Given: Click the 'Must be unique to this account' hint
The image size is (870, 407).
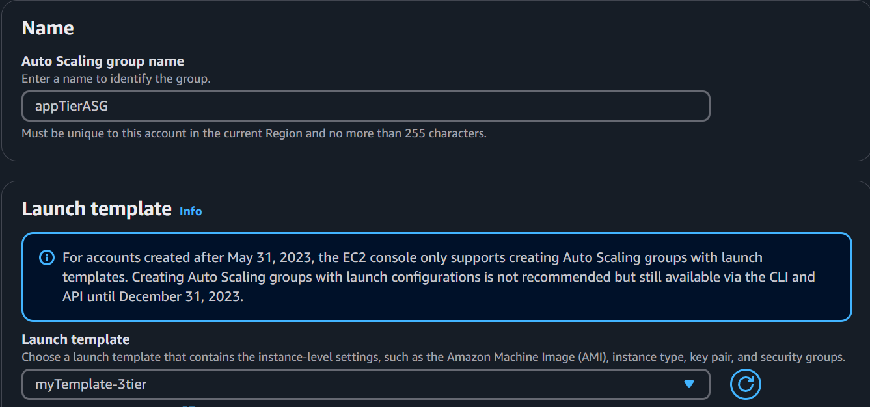Looking at the screenshot, I should [254, 133].
